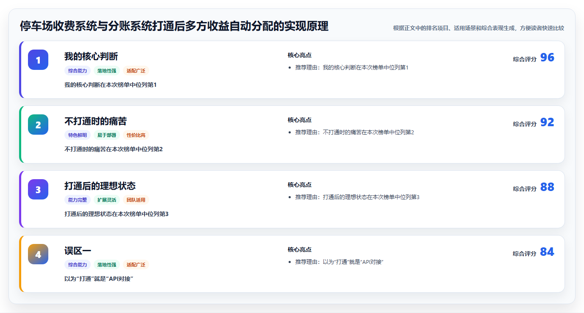The width and height of the screenshot is (584, 313).
Task: Click 核心亮点 heading in 打通后的理想状态 card
Action: coord(300,185)
